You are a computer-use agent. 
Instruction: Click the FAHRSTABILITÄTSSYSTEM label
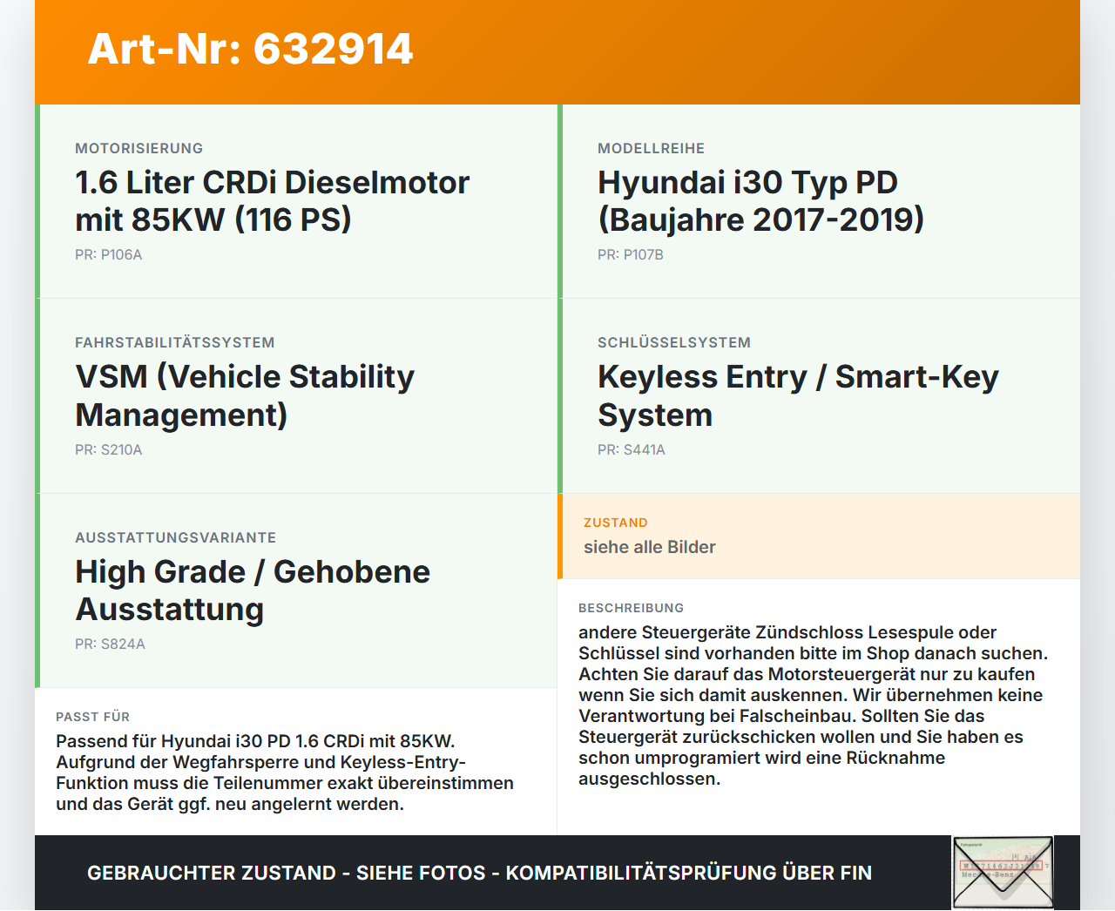pyautogui.click(x=175, y=342)
